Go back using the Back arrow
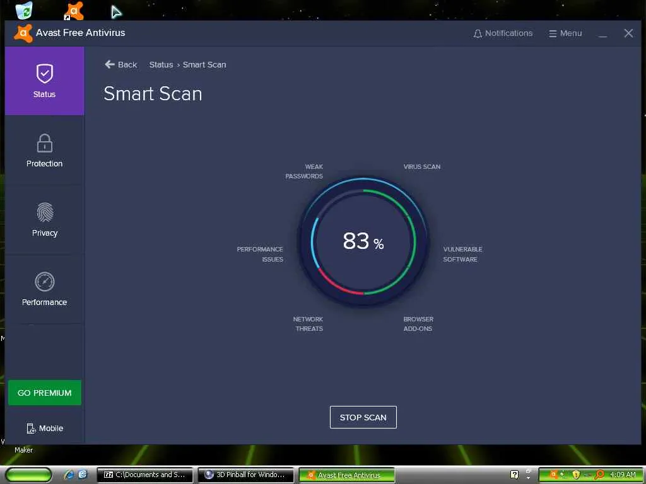Viewport: 646px width, 484px height. coord(120,65)
